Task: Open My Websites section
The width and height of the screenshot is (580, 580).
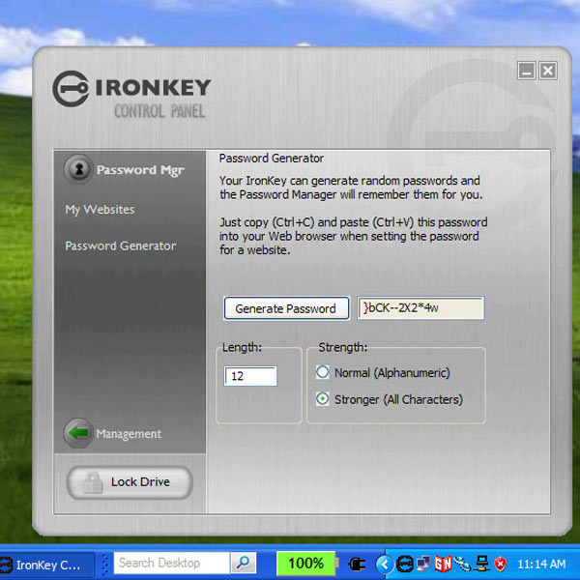Action: point(100,210)
